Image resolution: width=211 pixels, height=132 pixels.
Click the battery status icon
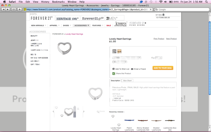pos(171,2)
